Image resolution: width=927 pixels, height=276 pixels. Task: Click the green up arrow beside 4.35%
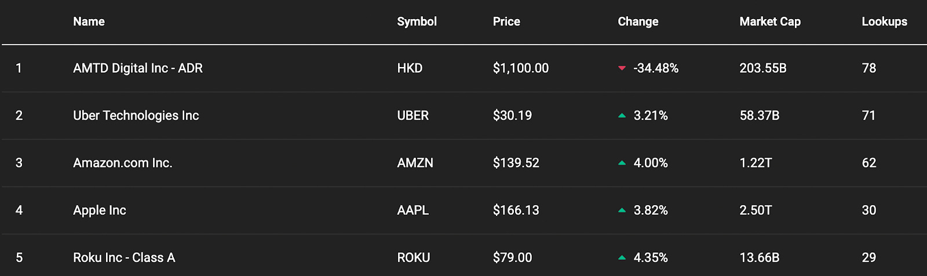click(x=622, y=258)
